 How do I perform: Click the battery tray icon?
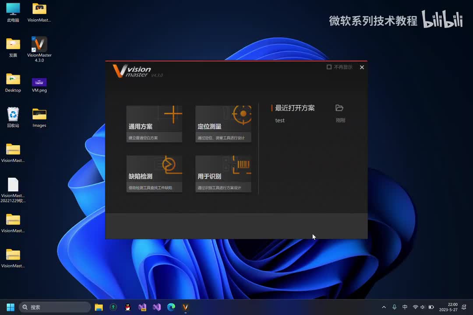click(431, 307)
